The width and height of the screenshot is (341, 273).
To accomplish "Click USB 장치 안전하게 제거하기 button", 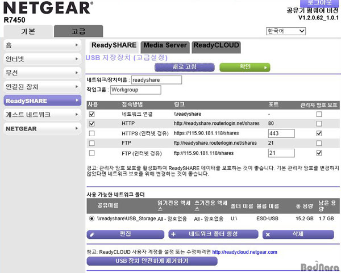I will tap(152, 261).
